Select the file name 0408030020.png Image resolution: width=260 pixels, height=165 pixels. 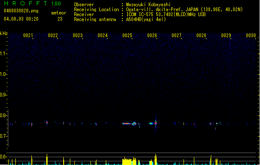(21, 11)
